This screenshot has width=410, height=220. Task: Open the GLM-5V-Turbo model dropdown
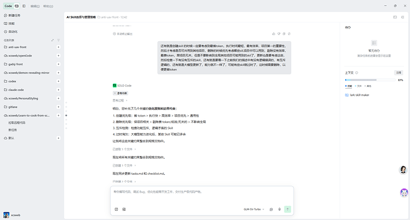click(254, 209)
